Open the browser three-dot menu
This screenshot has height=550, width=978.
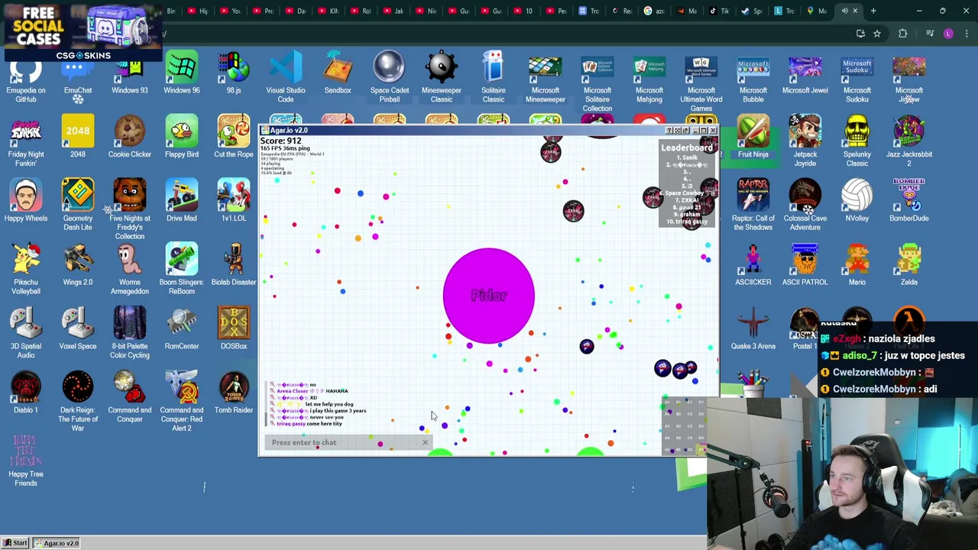point(966,34)
